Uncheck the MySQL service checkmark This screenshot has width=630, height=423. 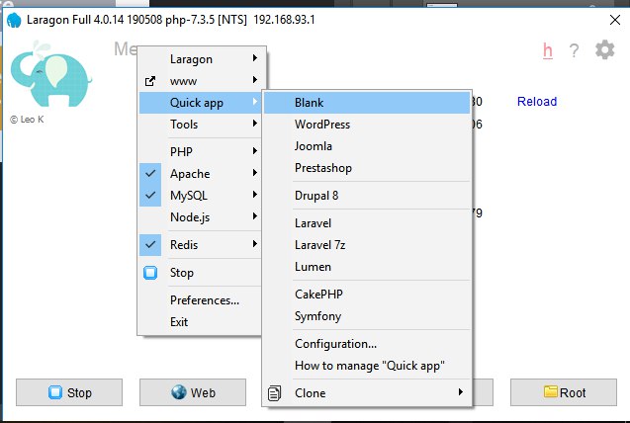point(150,196)
